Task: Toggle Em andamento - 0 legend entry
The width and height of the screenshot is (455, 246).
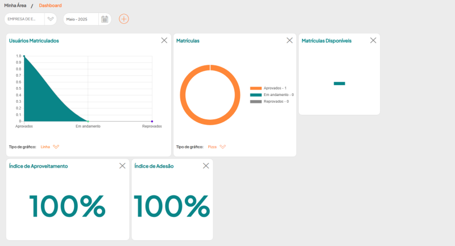Action: 272,95
